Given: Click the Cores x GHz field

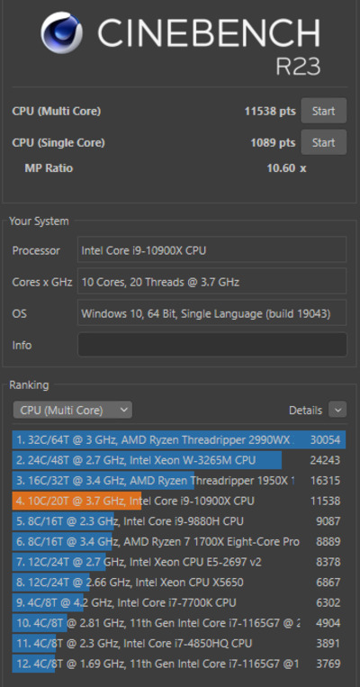Looking at the screenshot, I should 212,282.
